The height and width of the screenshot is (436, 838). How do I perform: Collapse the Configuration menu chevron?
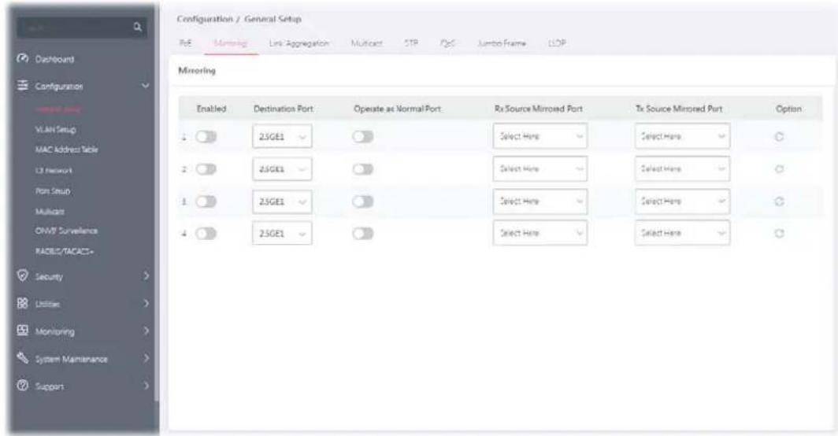145,86
